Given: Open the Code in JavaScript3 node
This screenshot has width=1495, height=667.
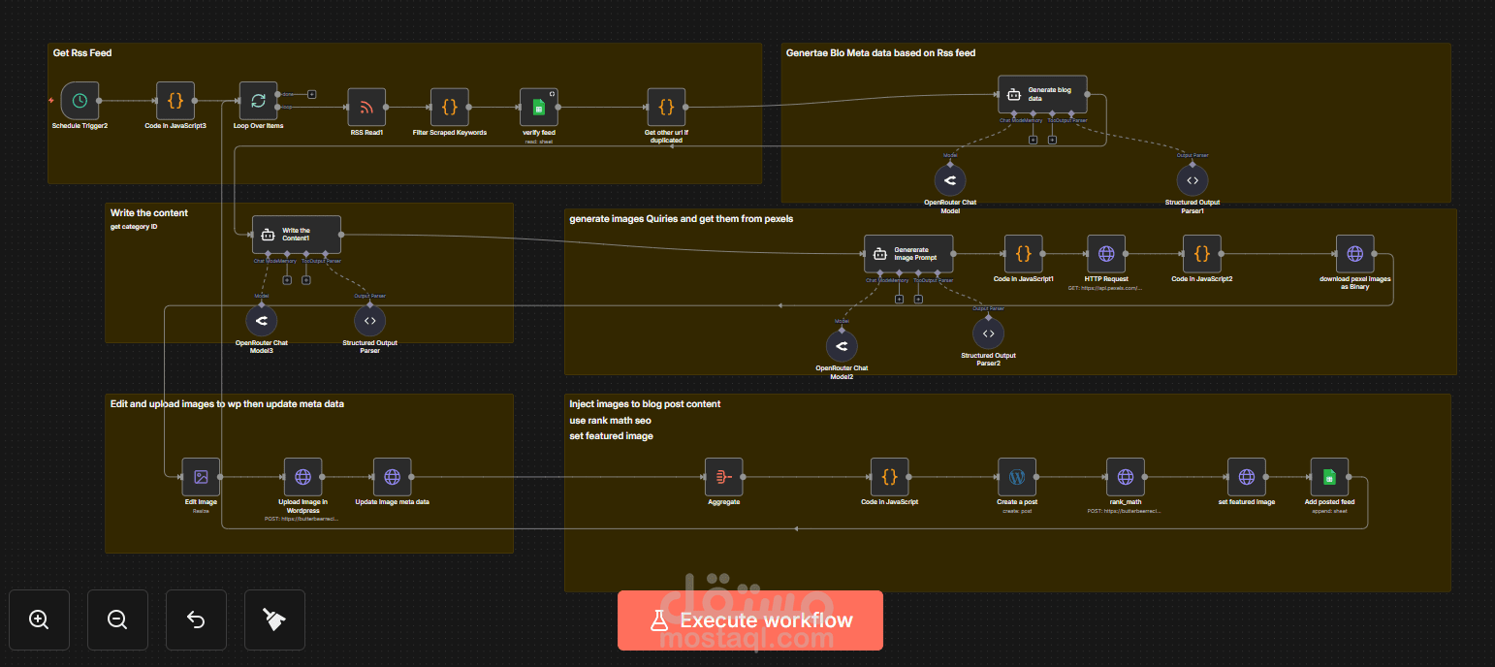Looking at the screenshot, I should click(x=175, y=100).
